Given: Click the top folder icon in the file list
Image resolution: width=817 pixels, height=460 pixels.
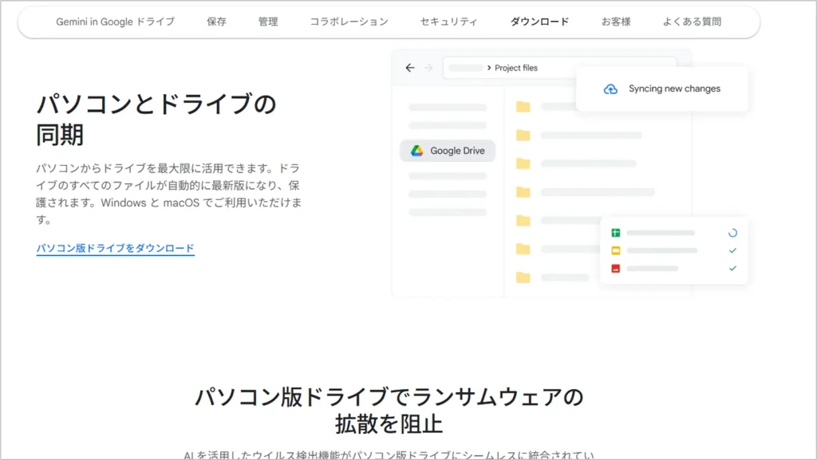Looking at the screenshot, I should [523, 107].
